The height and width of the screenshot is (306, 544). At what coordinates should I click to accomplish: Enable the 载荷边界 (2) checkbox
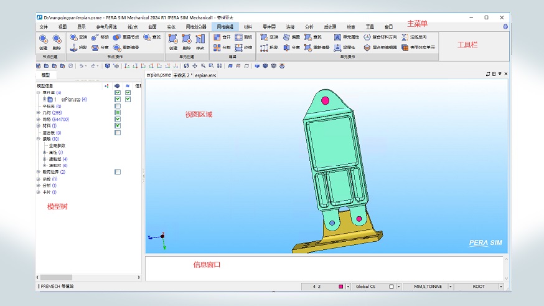point(118,172)
